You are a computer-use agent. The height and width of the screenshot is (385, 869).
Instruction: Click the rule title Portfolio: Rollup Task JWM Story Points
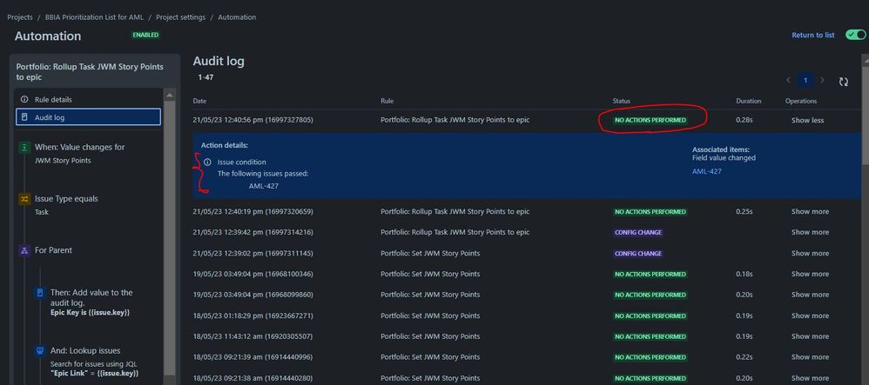pyautogui.click(x=90, y=72)
